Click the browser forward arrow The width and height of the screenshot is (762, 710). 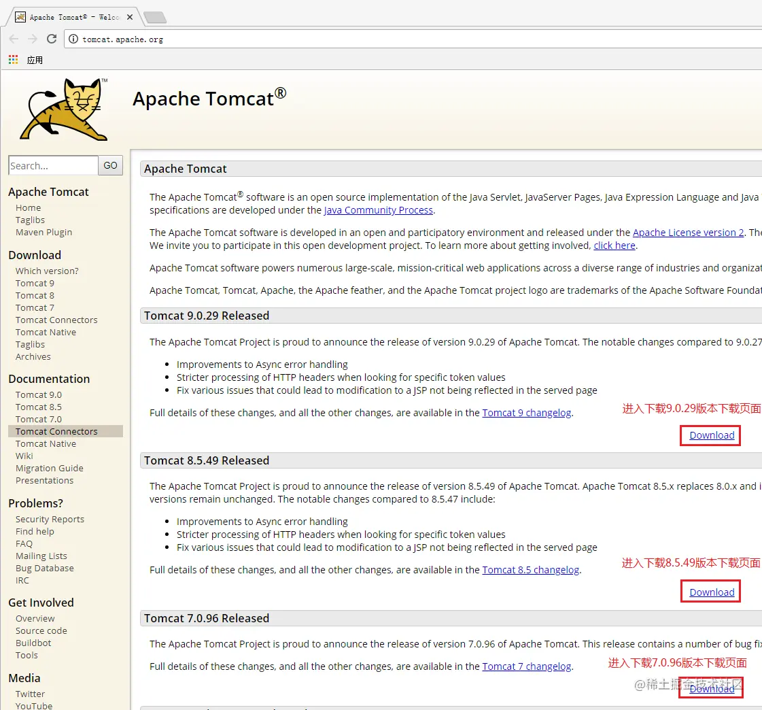tap(33, 39)
